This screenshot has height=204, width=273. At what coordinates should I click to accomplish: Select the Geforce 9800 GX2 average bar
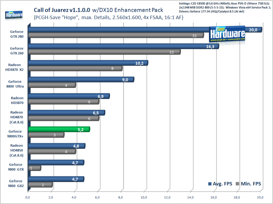[x=56, y=179]
